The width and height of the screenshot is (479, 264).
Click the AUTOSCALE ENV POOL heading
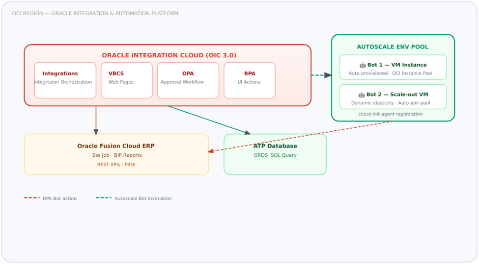pyautogui.click(x=393, y=47)
